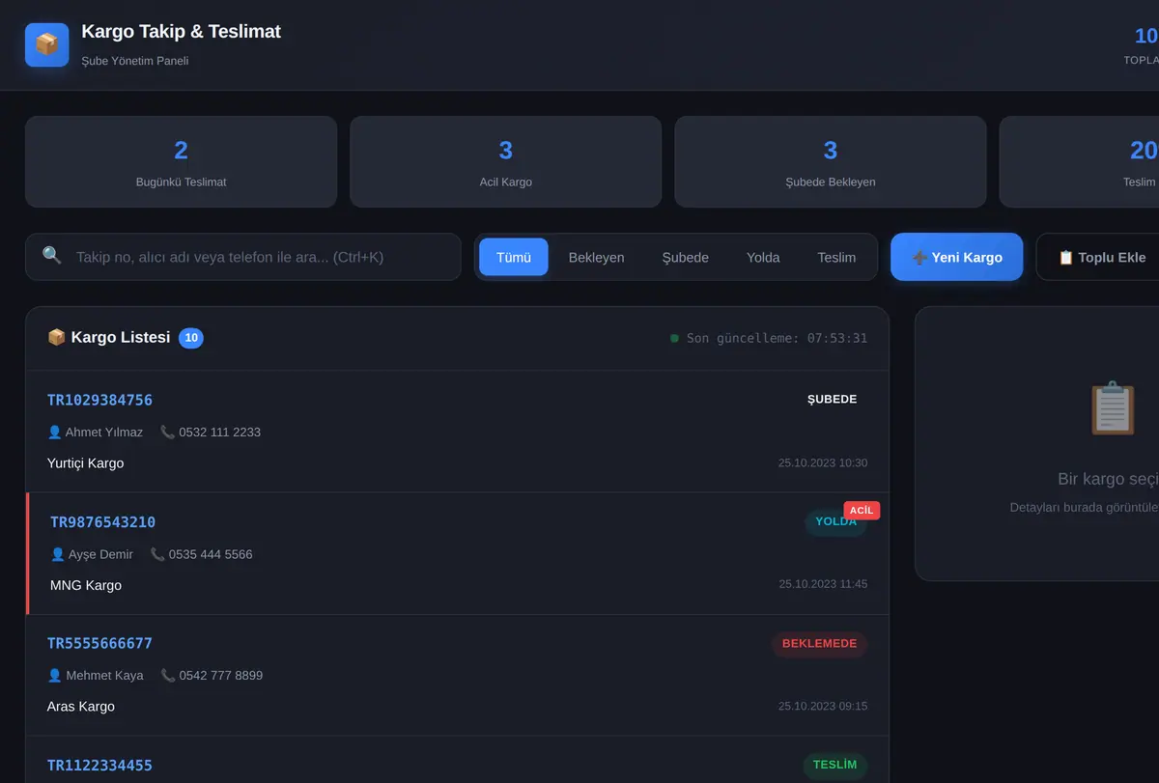Click the date 25.10.2023 11:45
Screen dimensions: 1159x783
(823, 584)
